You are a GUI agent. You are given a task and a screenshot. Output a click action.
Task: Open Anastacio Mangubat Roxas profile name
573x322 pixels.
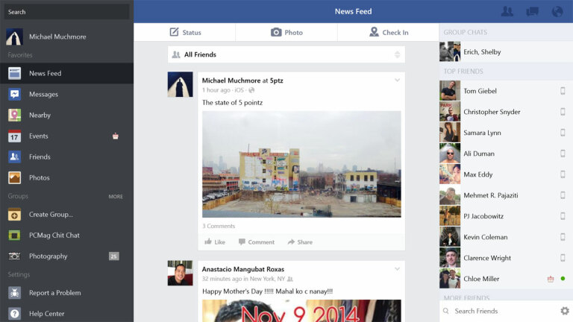(x=243, y=269)
